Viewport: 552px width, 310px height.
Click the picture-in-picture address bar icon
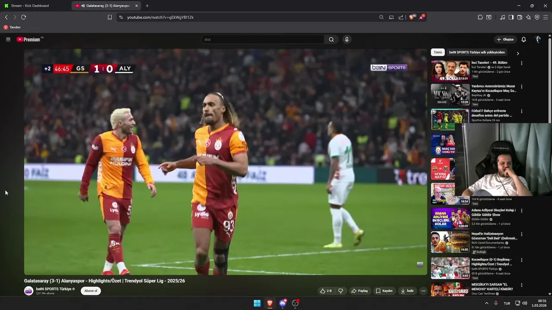391,17
